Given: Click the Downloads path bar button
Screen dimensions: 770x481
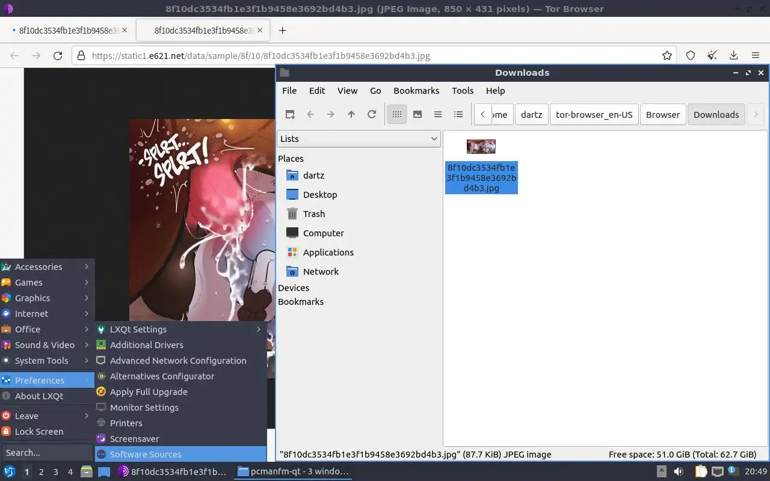Looking at the screenshot, I should point(716,114).
